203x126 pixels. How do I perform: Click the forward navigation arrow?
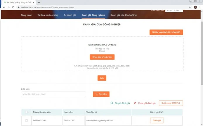click(9, 7)
